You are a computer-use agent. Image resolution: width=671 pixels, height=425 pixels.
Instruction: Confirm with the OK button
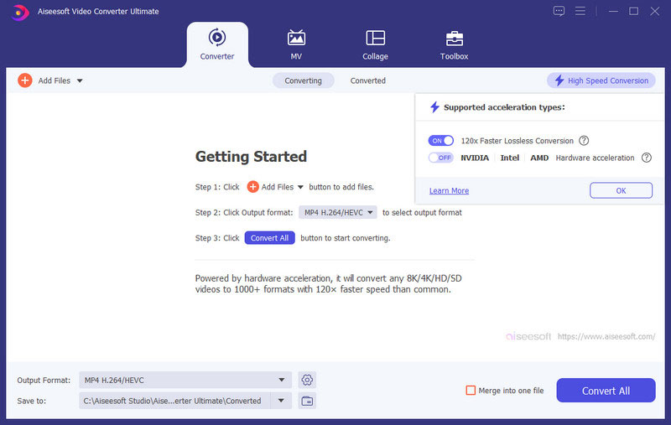pos(621,190)
